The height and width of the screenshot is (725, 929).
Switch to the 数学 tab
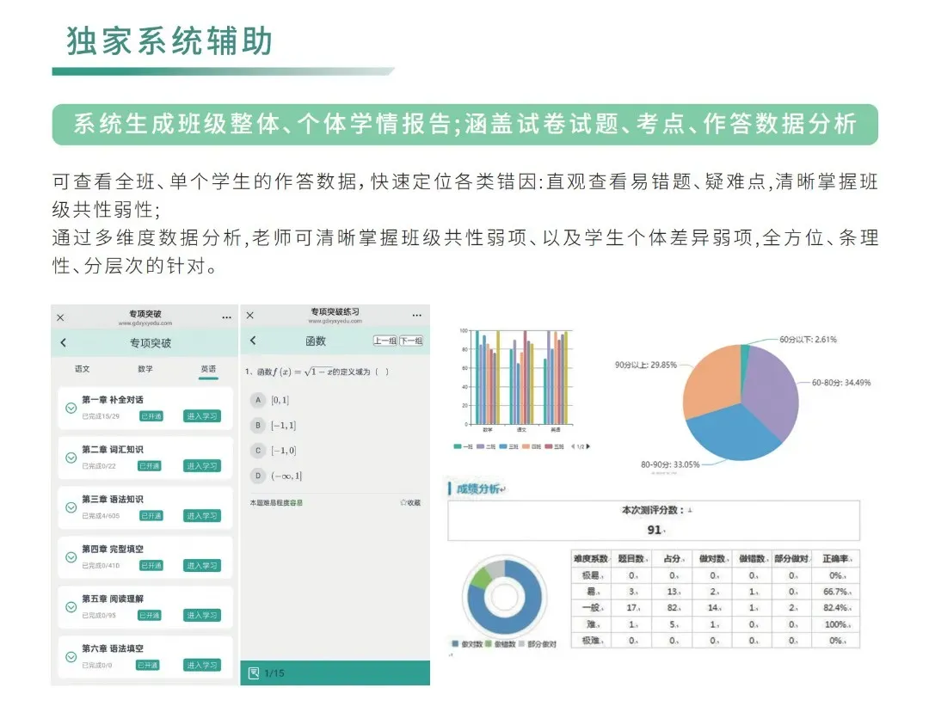(145, 368)
